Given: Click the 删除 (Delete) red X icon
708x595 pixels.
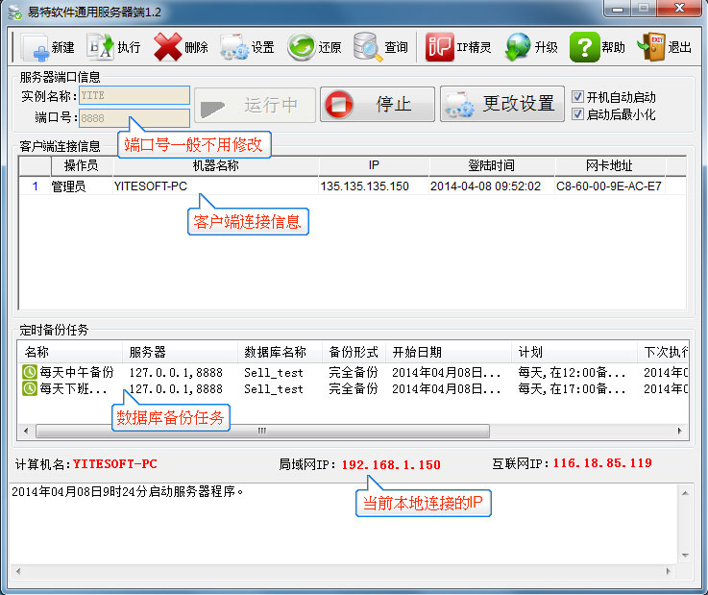Looking at the screenshot, I should (167, 47).
